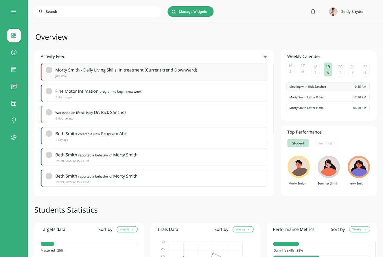The height and width of the screenshot is (257, 383).
Task: Expand Performance Metrics Weekly sort dropdown
Action: click(359, 229)
